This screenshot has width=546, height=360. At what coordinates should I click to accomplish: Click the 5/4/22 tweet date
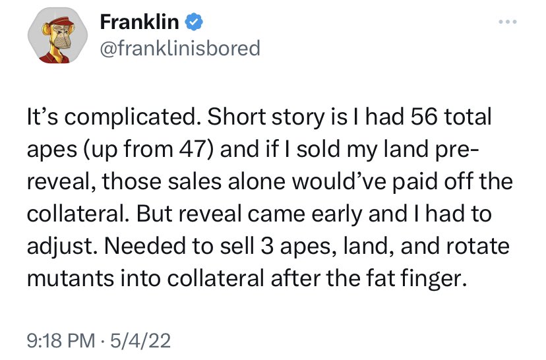pos(140,340)
